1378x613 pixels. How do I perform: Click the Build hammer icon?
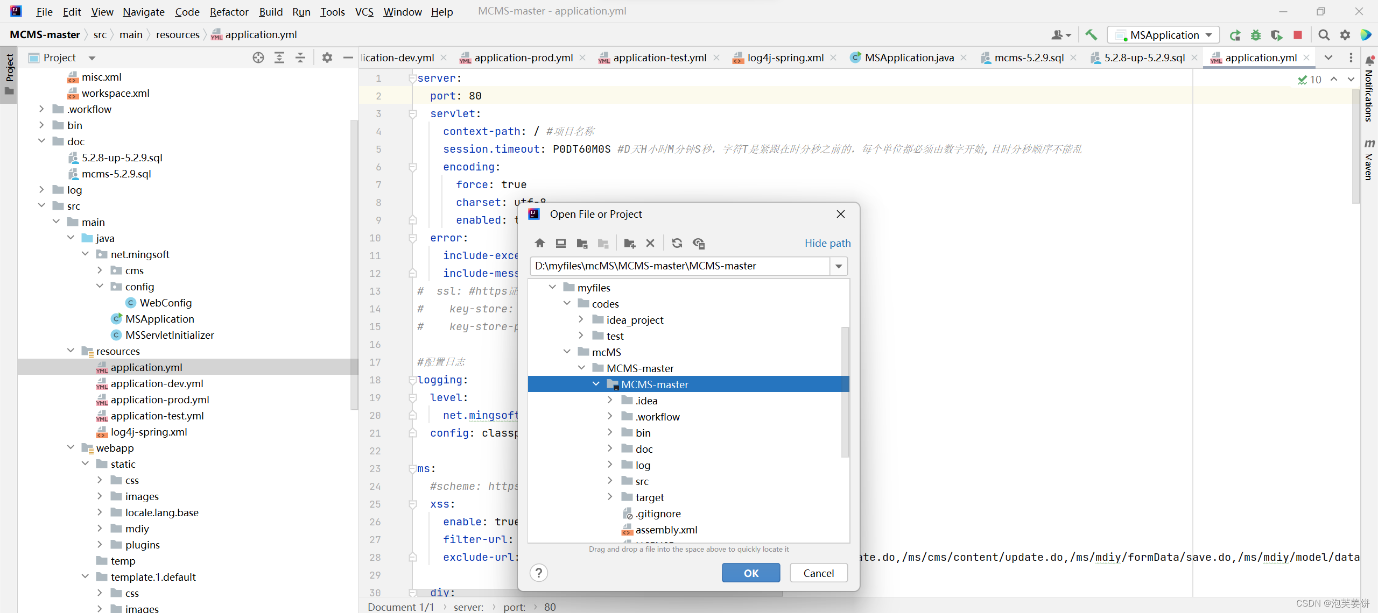point(1091,35)
